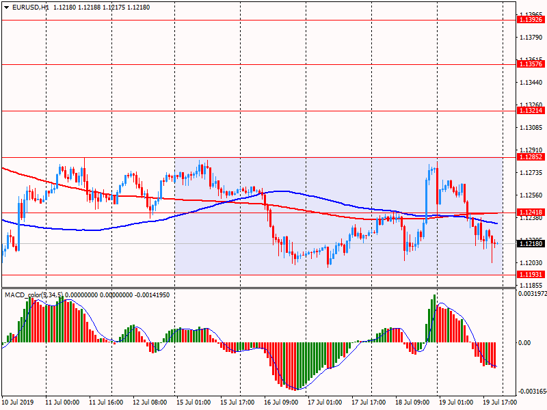
Task: Click the 1.13926 red price level label
Action: [x=531, y=20]
